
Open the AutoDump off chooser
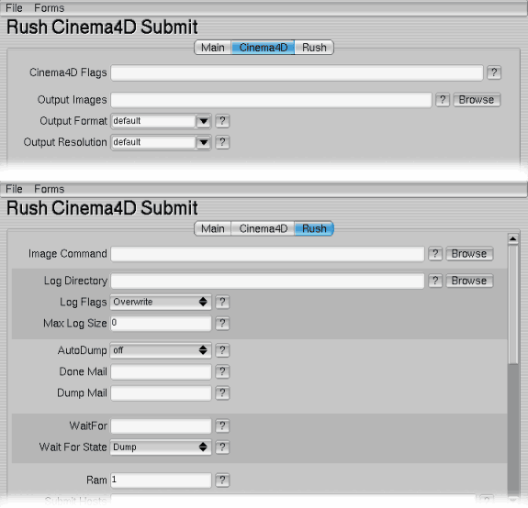(x=161, y=350)
